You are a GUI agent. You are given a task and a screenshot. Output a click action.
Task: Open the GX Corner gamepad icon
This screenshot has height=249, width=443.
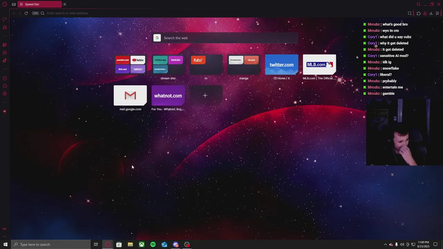[x=14, y=4]
